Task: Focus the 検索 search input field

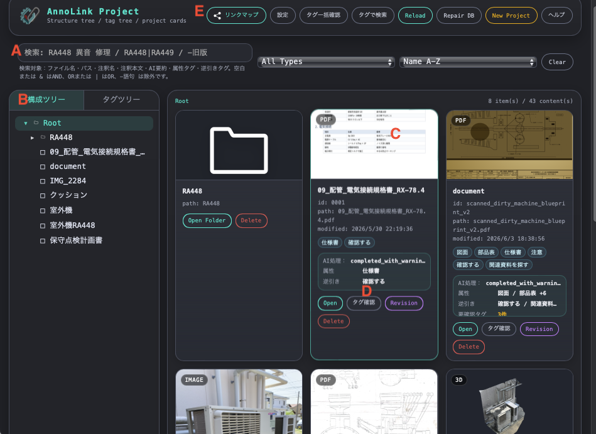Action: pyautogui.click(x=135, y=53)
